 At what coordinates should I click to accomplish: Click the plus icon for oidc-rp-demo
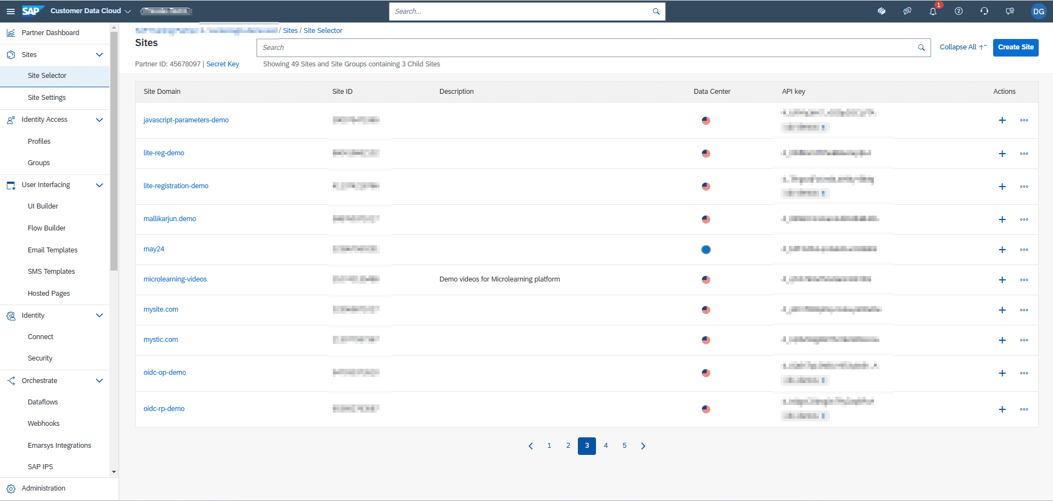[1002, 409]
